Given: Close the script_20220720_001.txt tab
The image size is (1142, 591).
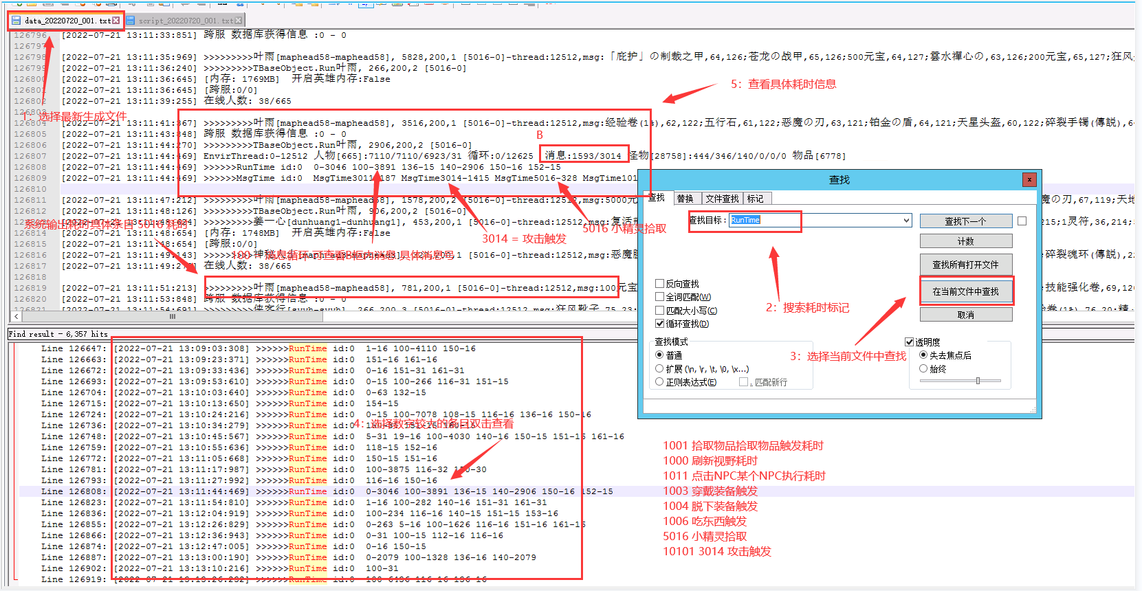Looking at the screenshot, I should tap(239, 21).
